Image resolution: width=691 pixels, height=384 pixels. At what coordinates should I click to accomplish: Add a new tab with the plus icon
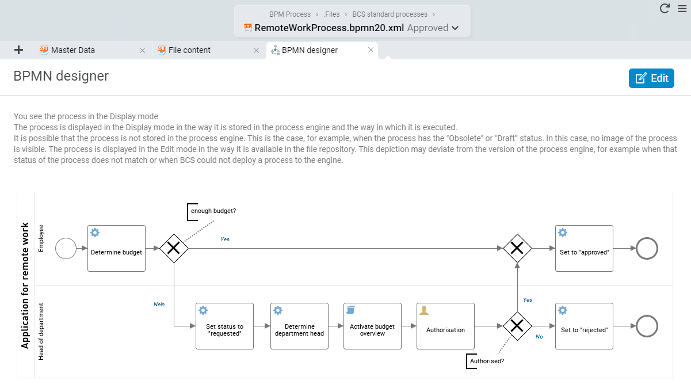click(x=18, y=50)
